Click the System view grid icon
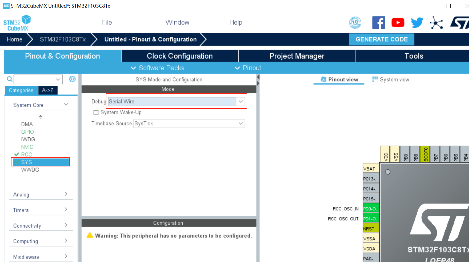 (375, 79)
